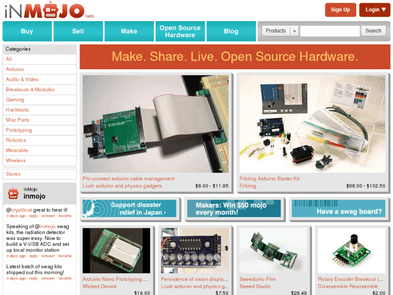Open the Sell tab
The image size is (393, 295).
coord(78,31)
